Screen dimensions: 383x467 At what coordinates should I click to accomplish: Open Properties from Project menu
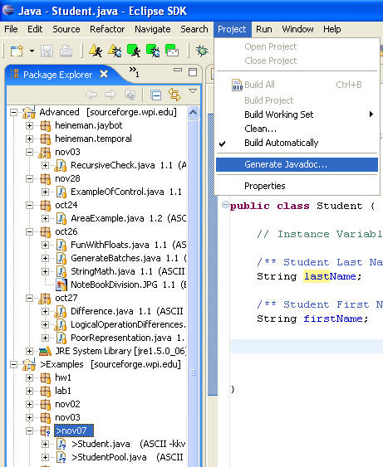pyautogui.click(x=297, y=186)
